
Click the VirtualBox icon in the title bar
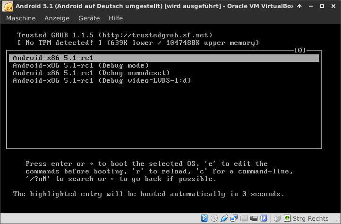pos(8,6)
